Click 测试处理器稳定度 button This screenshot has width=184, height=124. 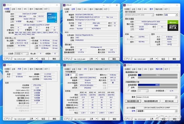tap(151, 101)
